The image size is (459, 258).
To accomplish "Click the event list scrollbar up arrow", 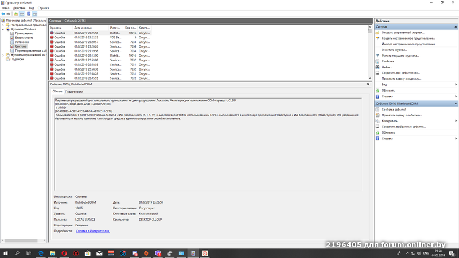I will [369, 27].
